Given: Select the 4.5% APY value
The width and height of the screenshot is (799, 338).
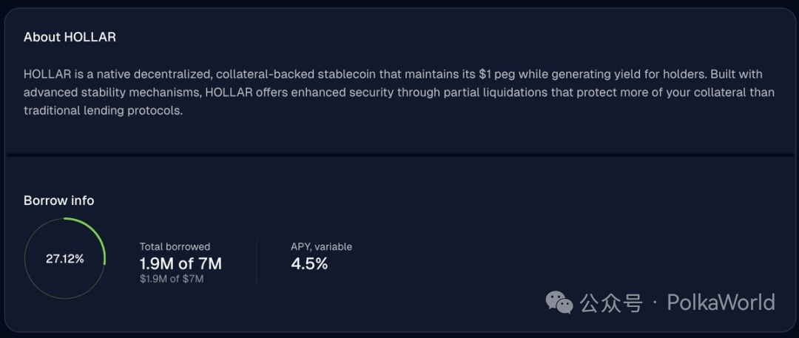Looking at the screenshot, I should 309,263.
